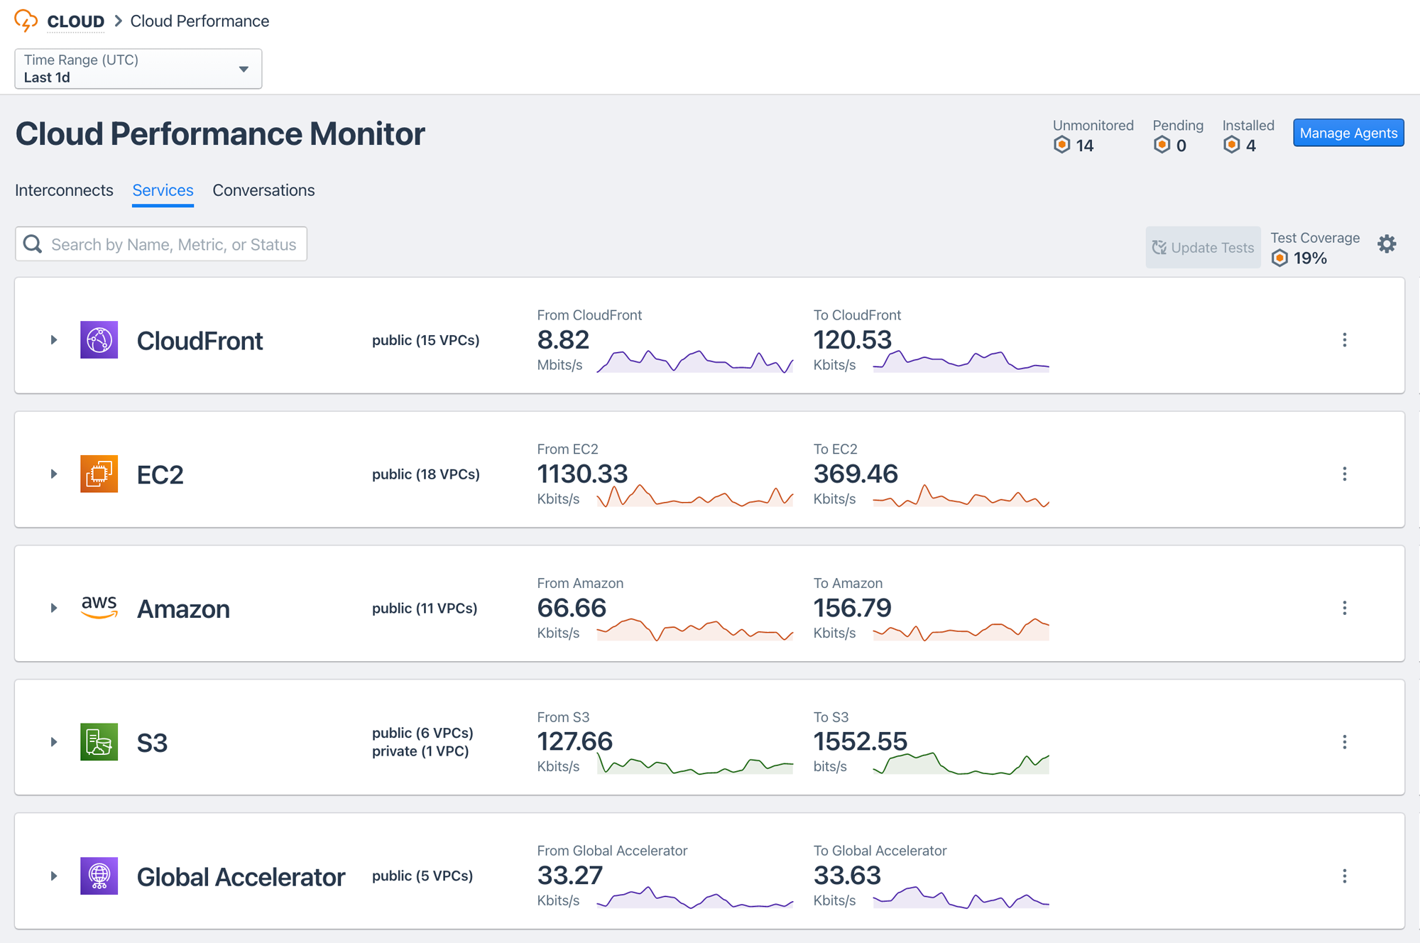Click the CloudFront service icon
The height and width of the screenshot is (943, 1420).
[x=99, y=340]
